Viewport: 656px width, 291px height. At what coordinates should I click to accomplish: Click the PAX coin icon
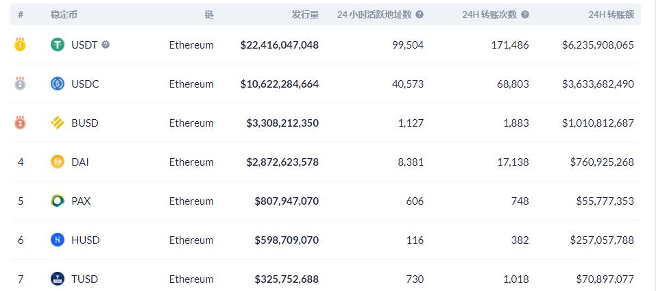pyautogui.click(x=58, y=201)
